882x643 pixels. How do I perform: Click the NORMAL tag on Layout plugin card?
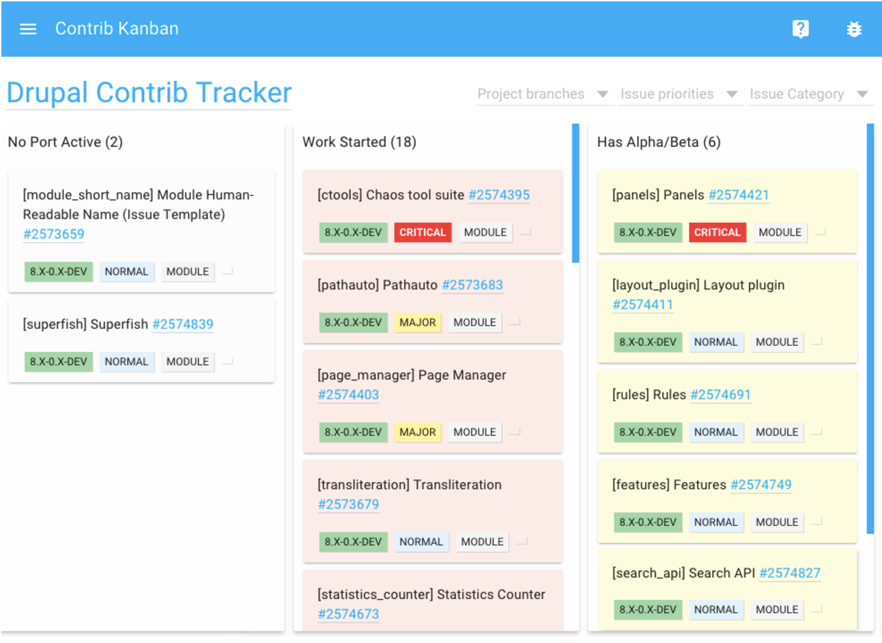coord(716,341)
